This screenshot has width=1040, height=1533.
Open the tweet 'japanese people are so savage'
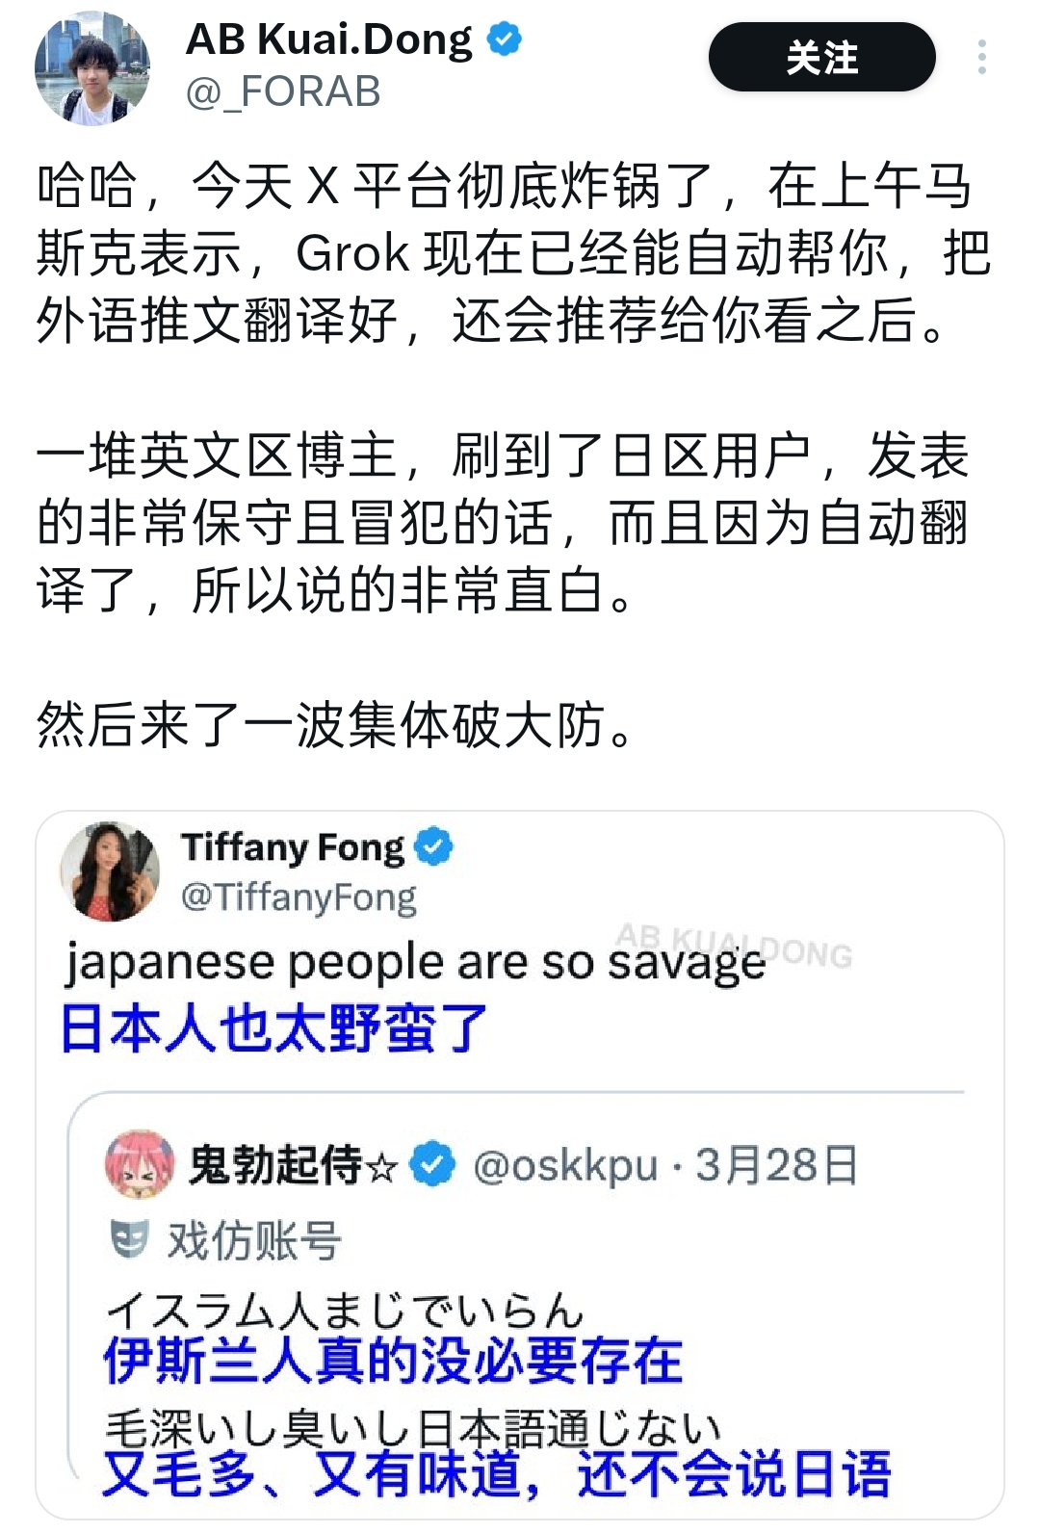pos(415,963)
